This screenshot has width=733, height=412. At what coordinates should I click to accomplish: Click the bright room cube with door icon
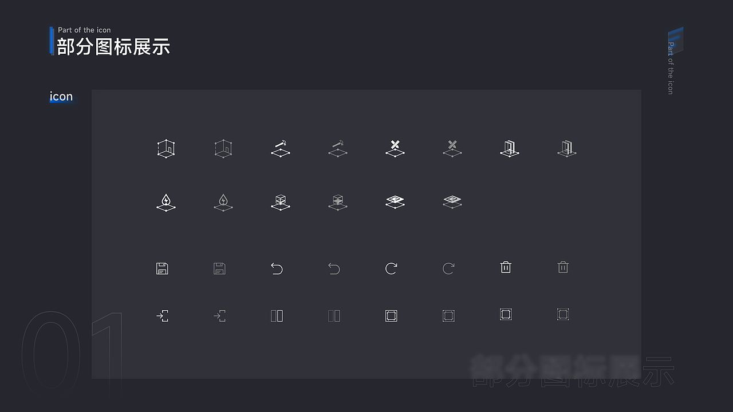click(165, 148)
